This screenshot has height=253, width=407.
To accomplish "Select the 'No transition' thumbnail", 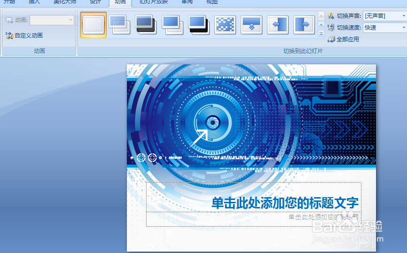I will tap(94, 25).
